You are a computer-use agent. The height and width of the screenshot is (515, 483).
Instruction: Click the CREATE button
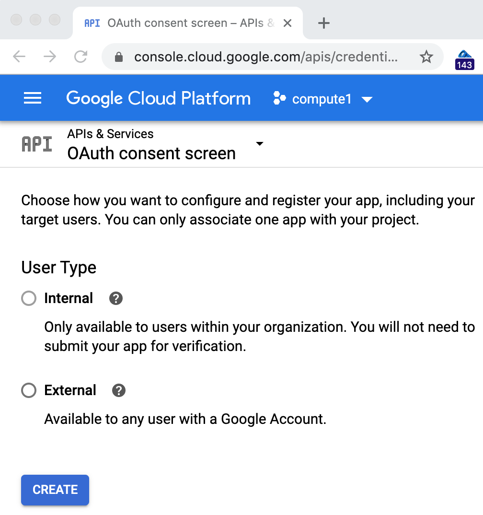pyautogui.click(x=55, y=490)
